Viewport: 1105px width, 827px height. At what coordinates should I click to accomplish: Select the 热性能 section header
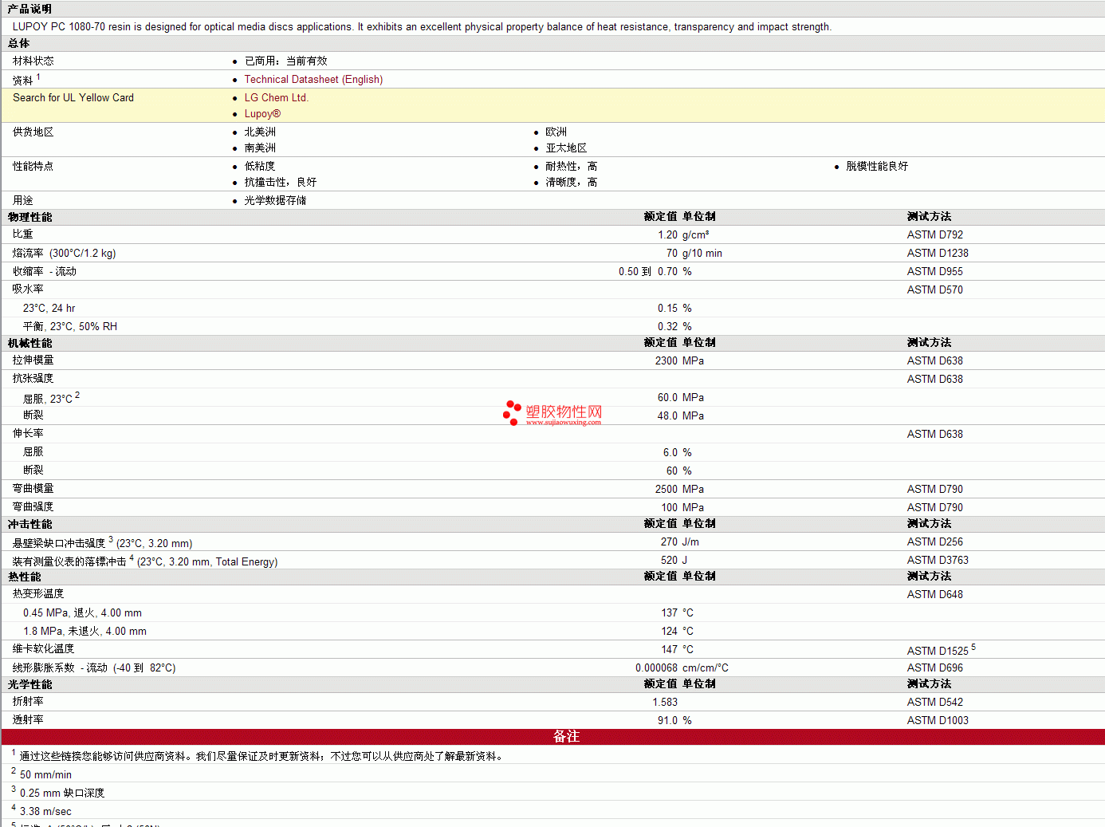[24, 577]
